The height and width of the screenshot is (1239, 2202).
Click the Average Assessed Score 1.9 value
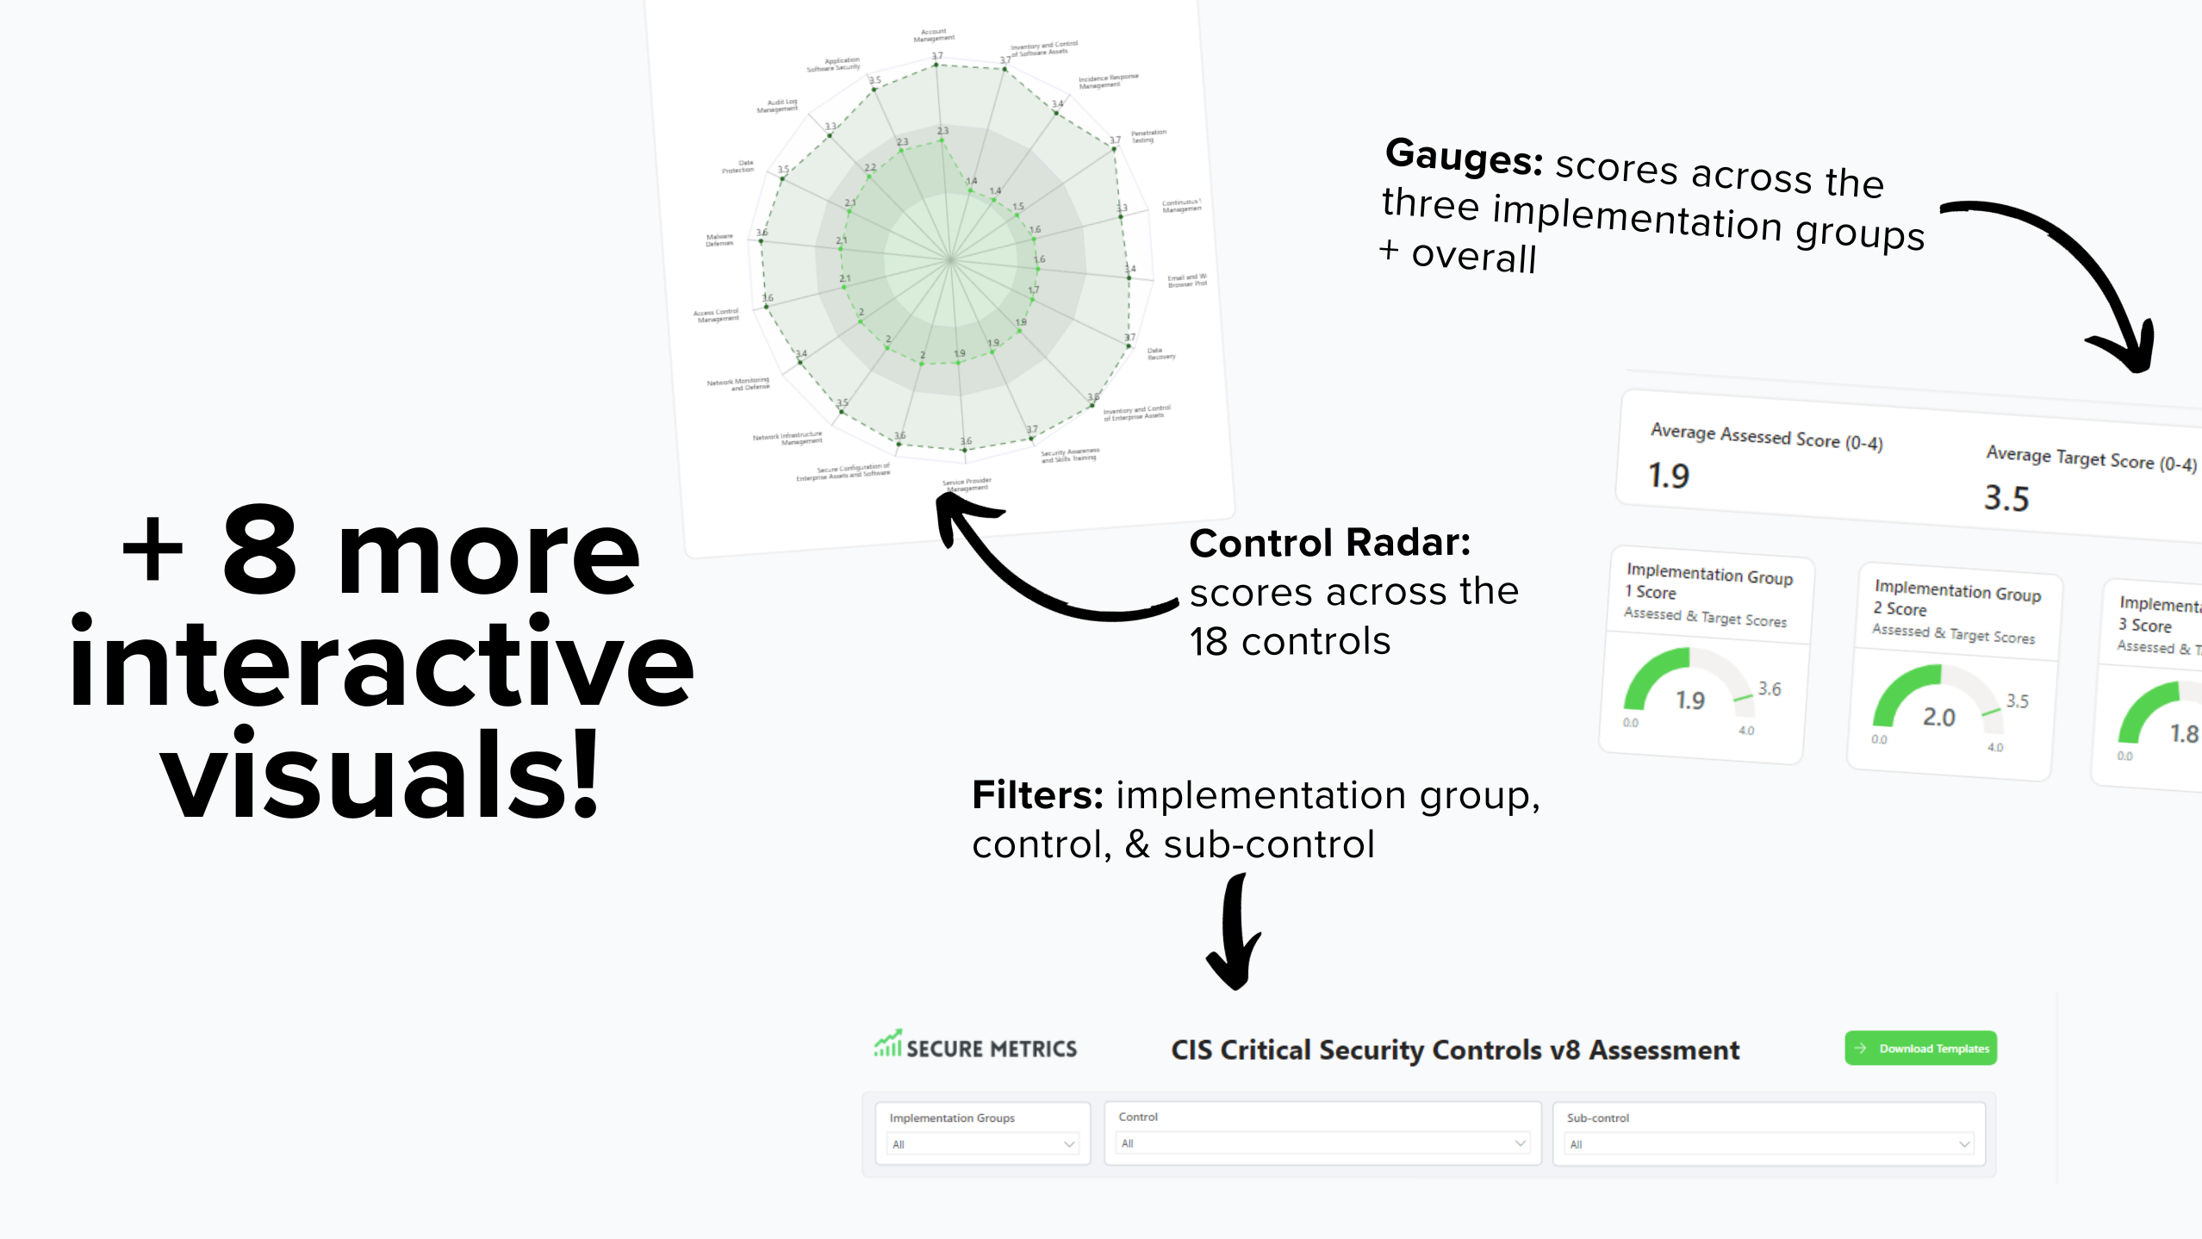pos(1669,476)
